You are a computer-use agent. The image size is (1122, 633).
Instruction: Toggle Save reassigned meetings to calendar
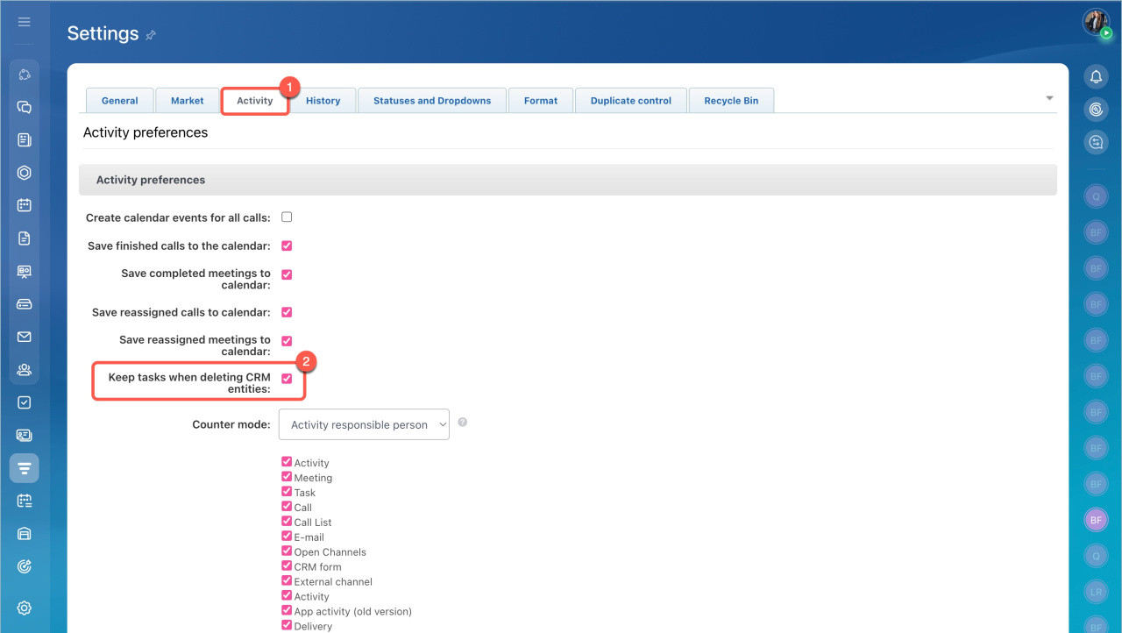[x=287, y=340]
